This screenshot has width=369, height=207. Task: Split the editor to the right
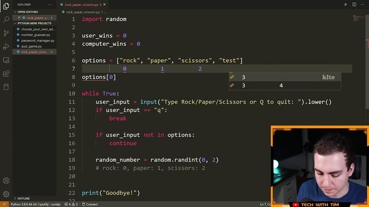click(354, 5)
